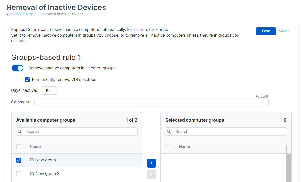Click the Selected groups list scrollbar
Screen dimensions: 301x182
click(289, 167)
